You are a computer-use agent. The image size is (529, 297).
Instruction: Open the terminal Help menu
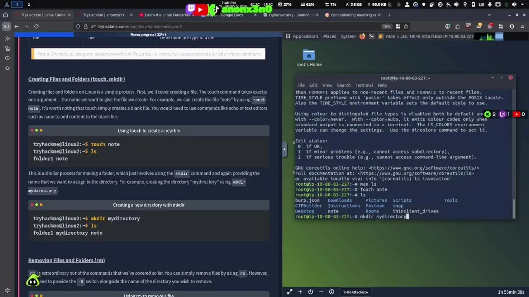(x=382, y=85)
